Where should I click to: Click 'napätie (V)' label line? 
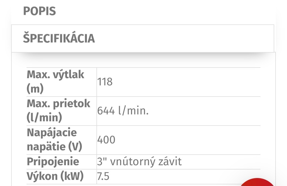[54, 147]
